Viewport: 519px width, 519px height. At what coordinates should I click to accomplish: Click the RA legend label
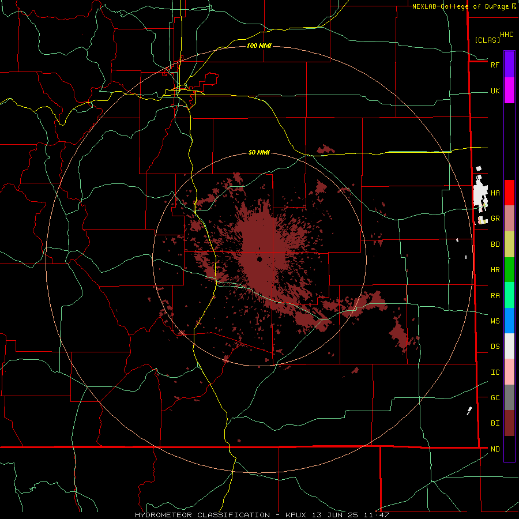[495, 295]
